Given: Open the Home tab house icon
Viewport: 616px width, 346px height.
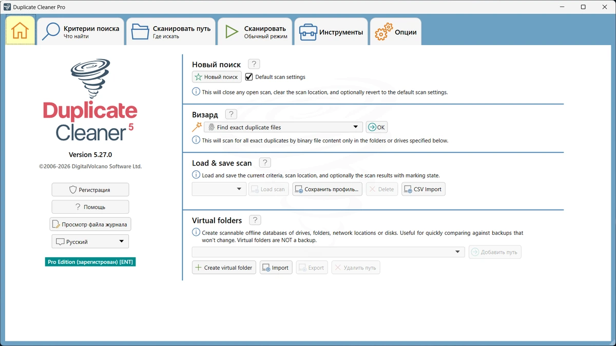Looking at the screenshot, I should click(20, 31).
